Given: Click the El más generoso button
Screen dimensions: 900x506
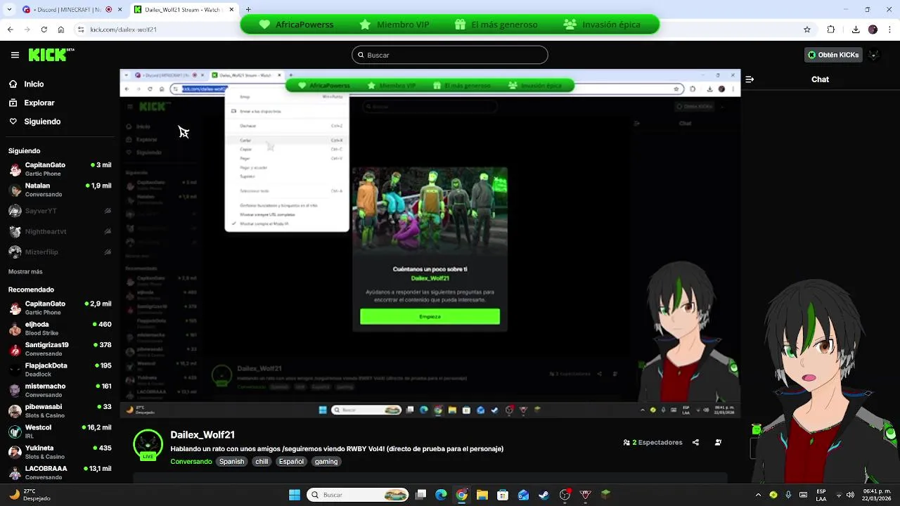Looking at the screenshot, I should [496, 25].
